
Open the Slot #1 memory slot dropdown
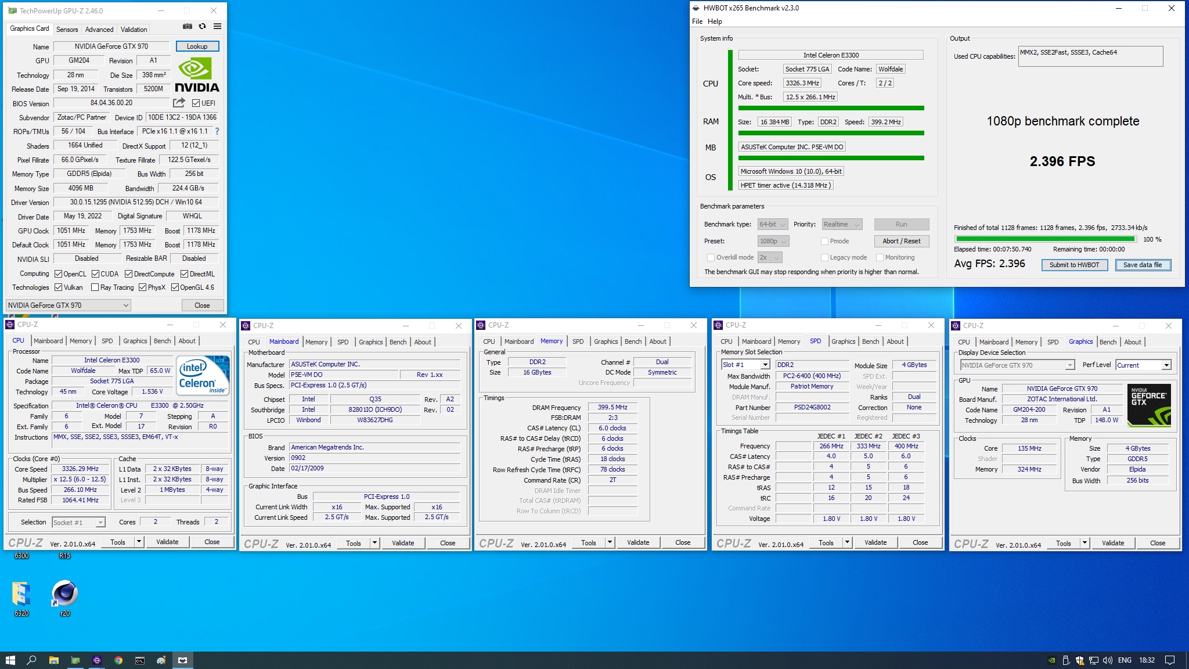coord(745,365)
